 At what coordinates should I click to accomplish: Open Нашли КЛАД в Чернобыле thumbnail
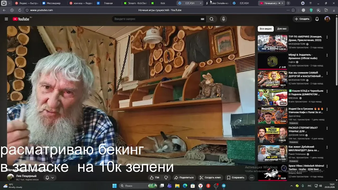(x=272, y=97)
